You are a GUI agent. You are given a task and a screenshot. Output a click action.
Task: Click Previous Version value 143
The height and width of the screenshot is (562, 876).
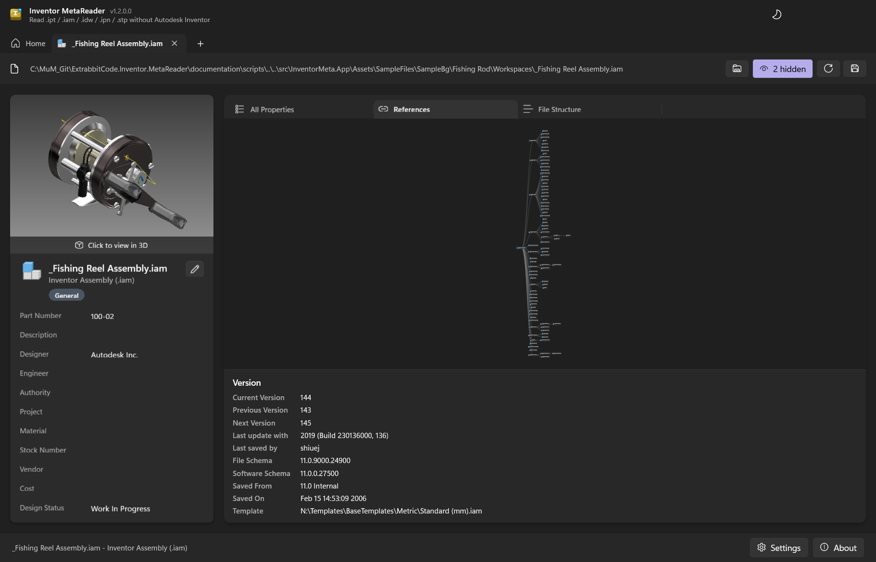coord(306,410)
